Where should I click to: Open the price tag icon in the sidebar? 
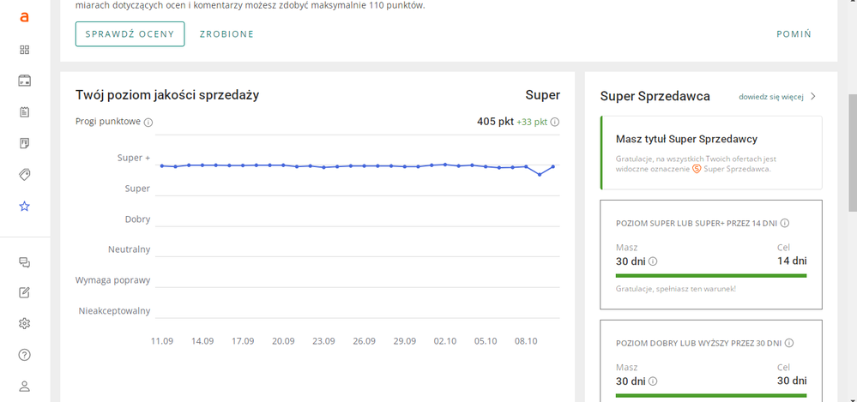[x=24, y=175]
